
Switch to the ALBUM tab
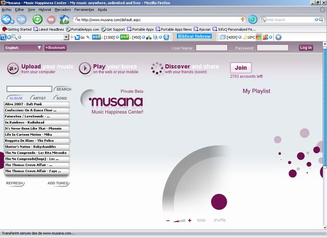pos(15,98)
